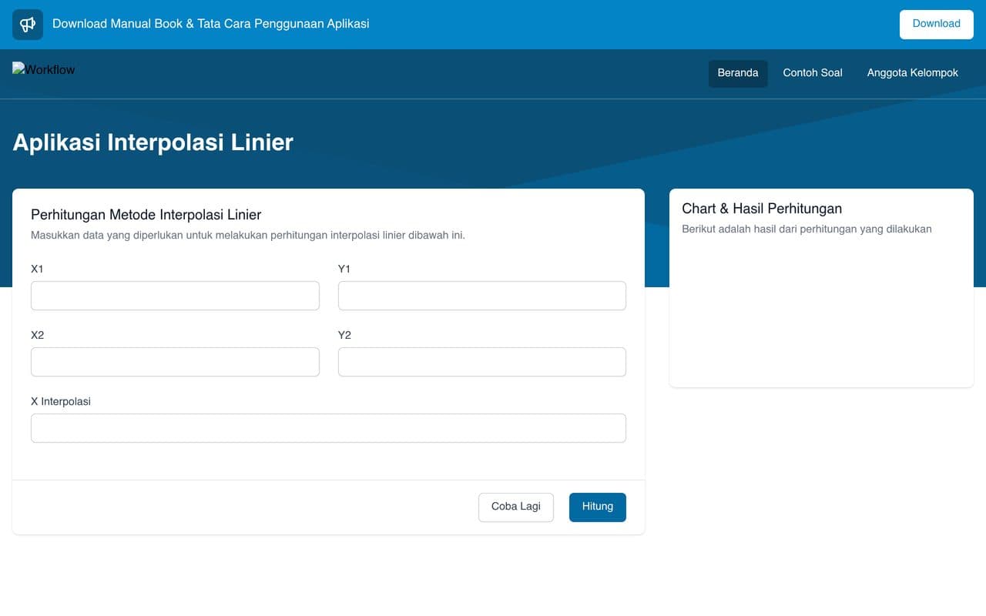986x616 pixels.
Task: Click the Coba Lagi button
Action: (x=516, y=507)
